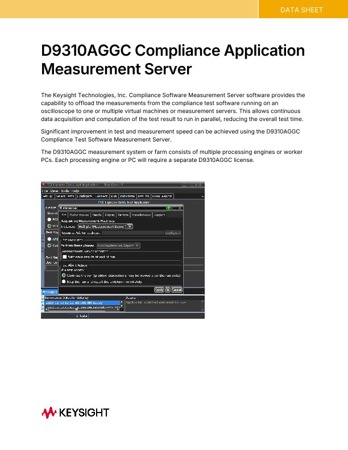Enable the auto-save results at end of run checkbox

coord(65,257)
